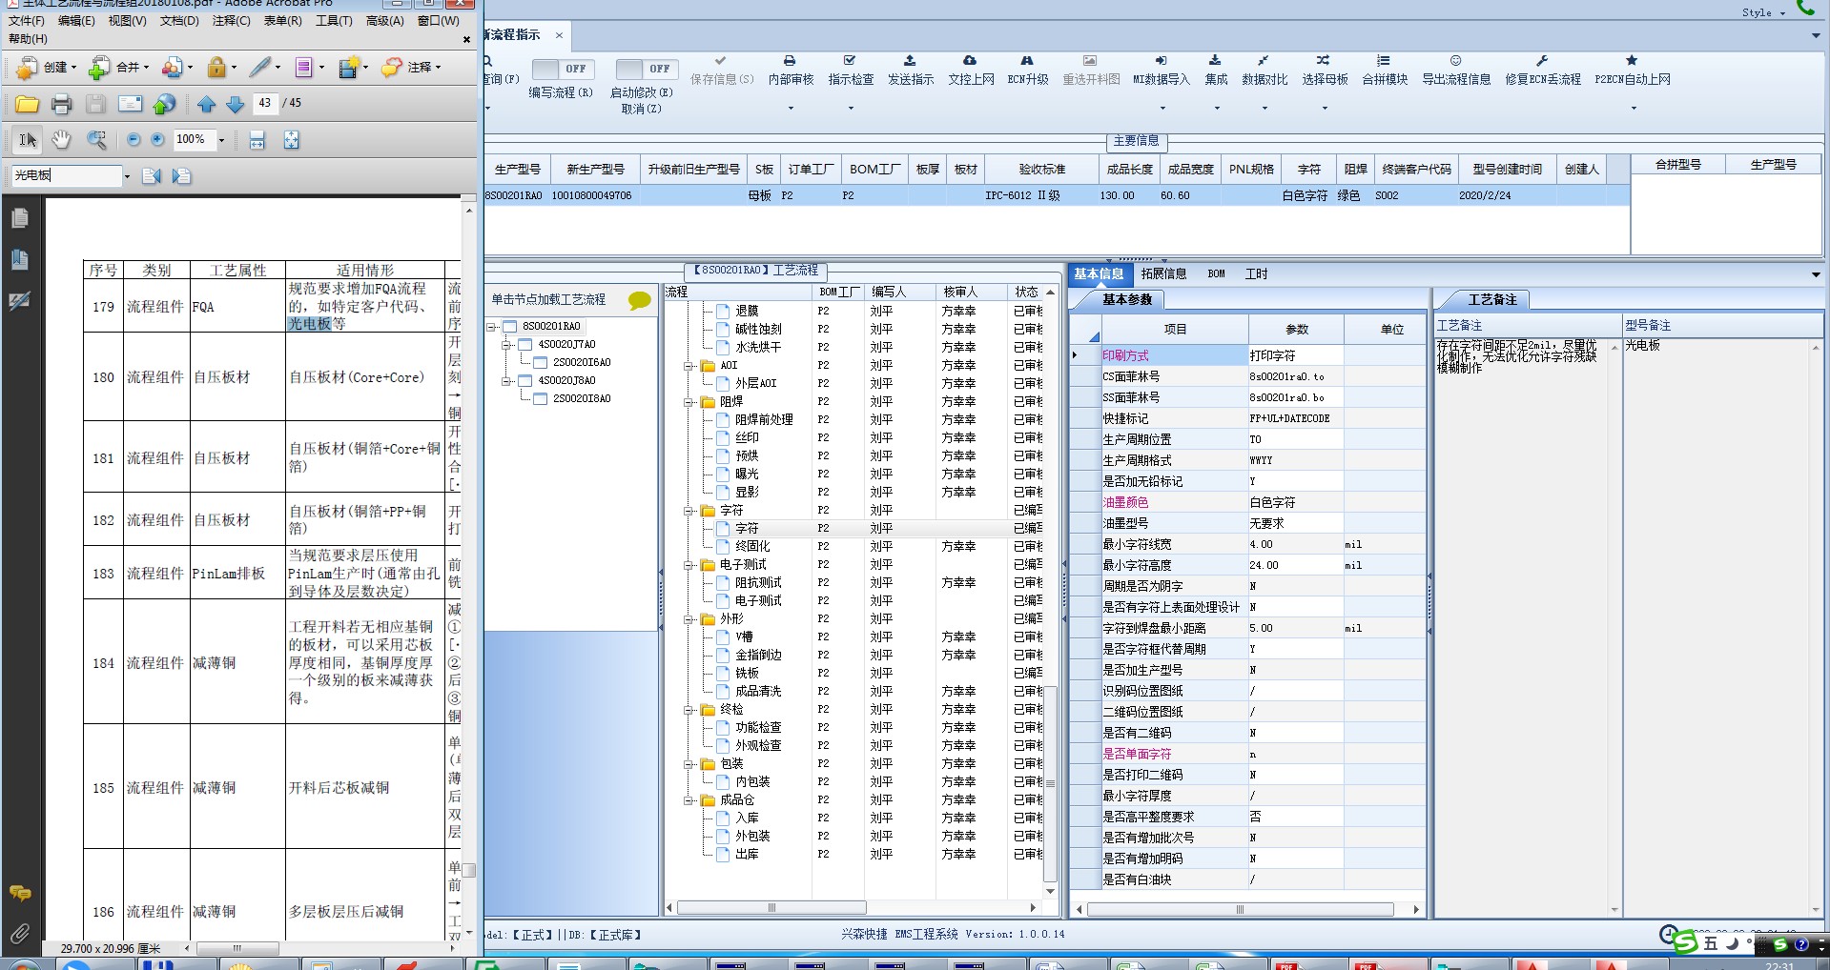
Task: Collapse the 4S0020J7A0 tree node
Action: tap(507, 345)
